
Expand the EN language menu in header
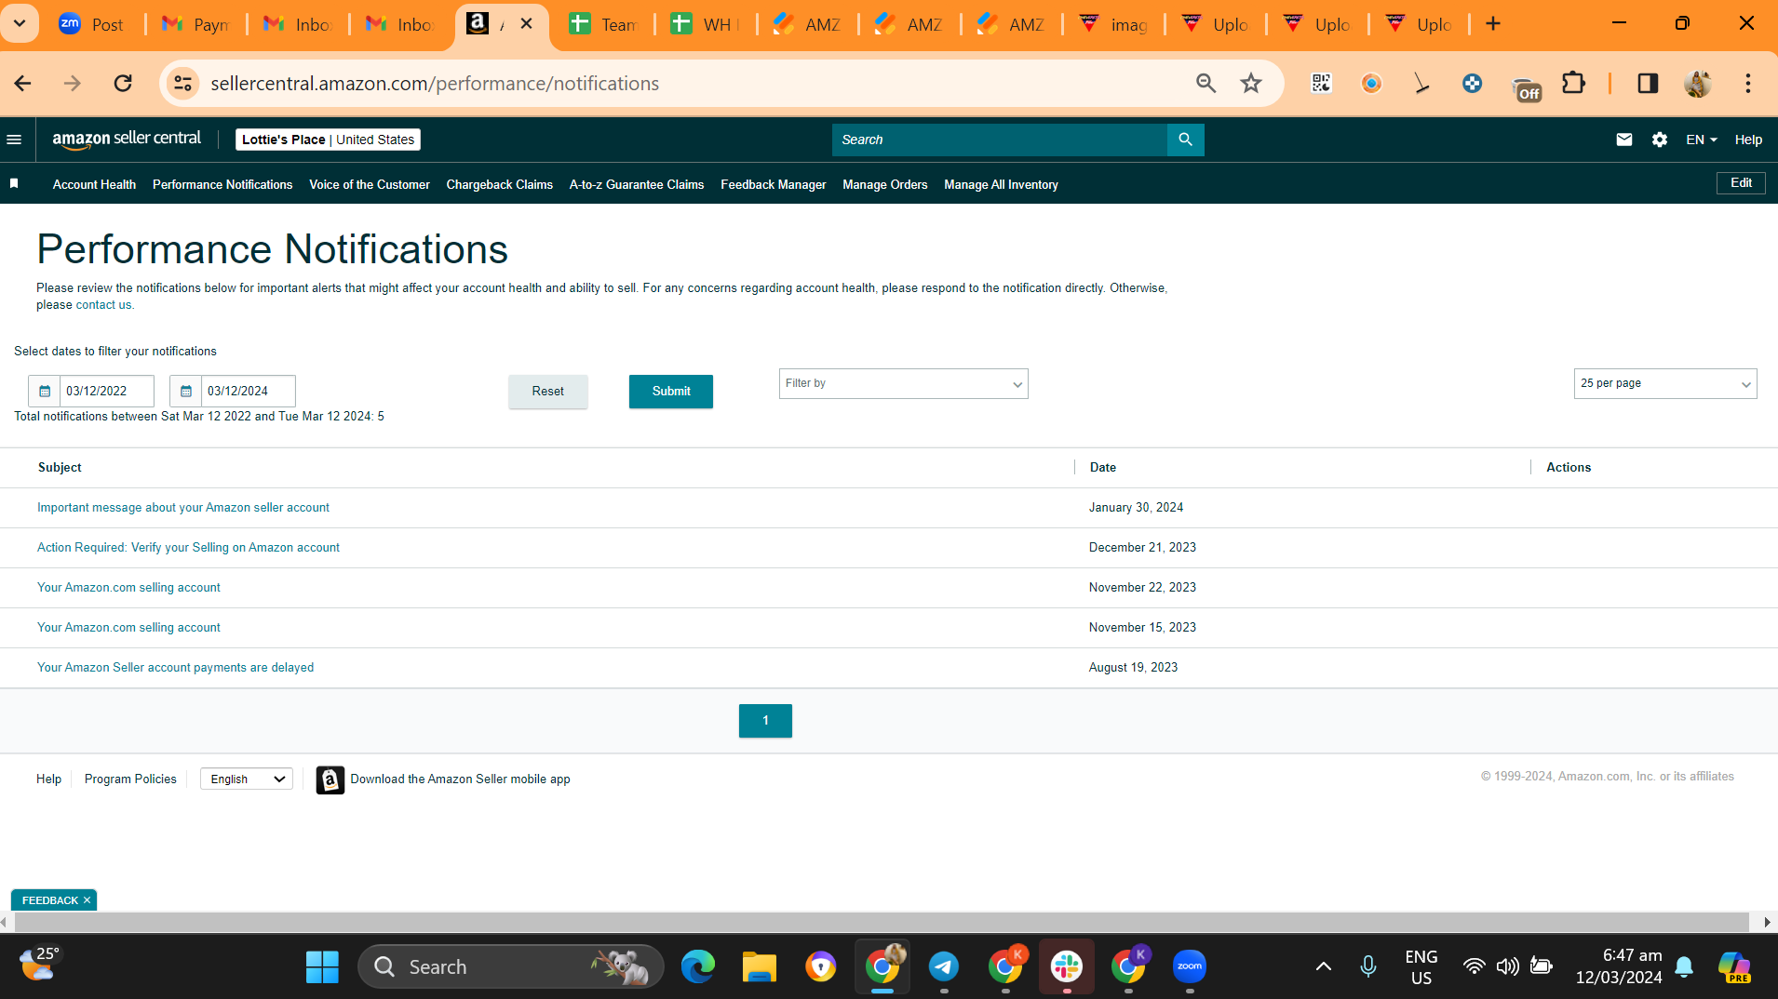point(1701,140)
